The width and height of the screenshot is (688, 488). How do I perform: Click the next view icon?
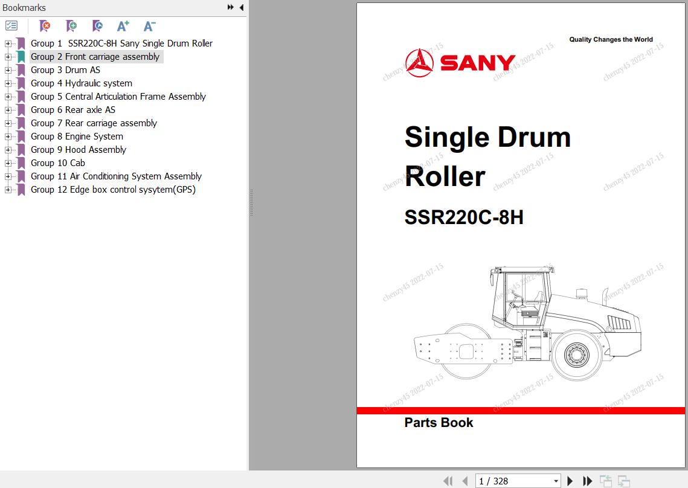point(623,481)
